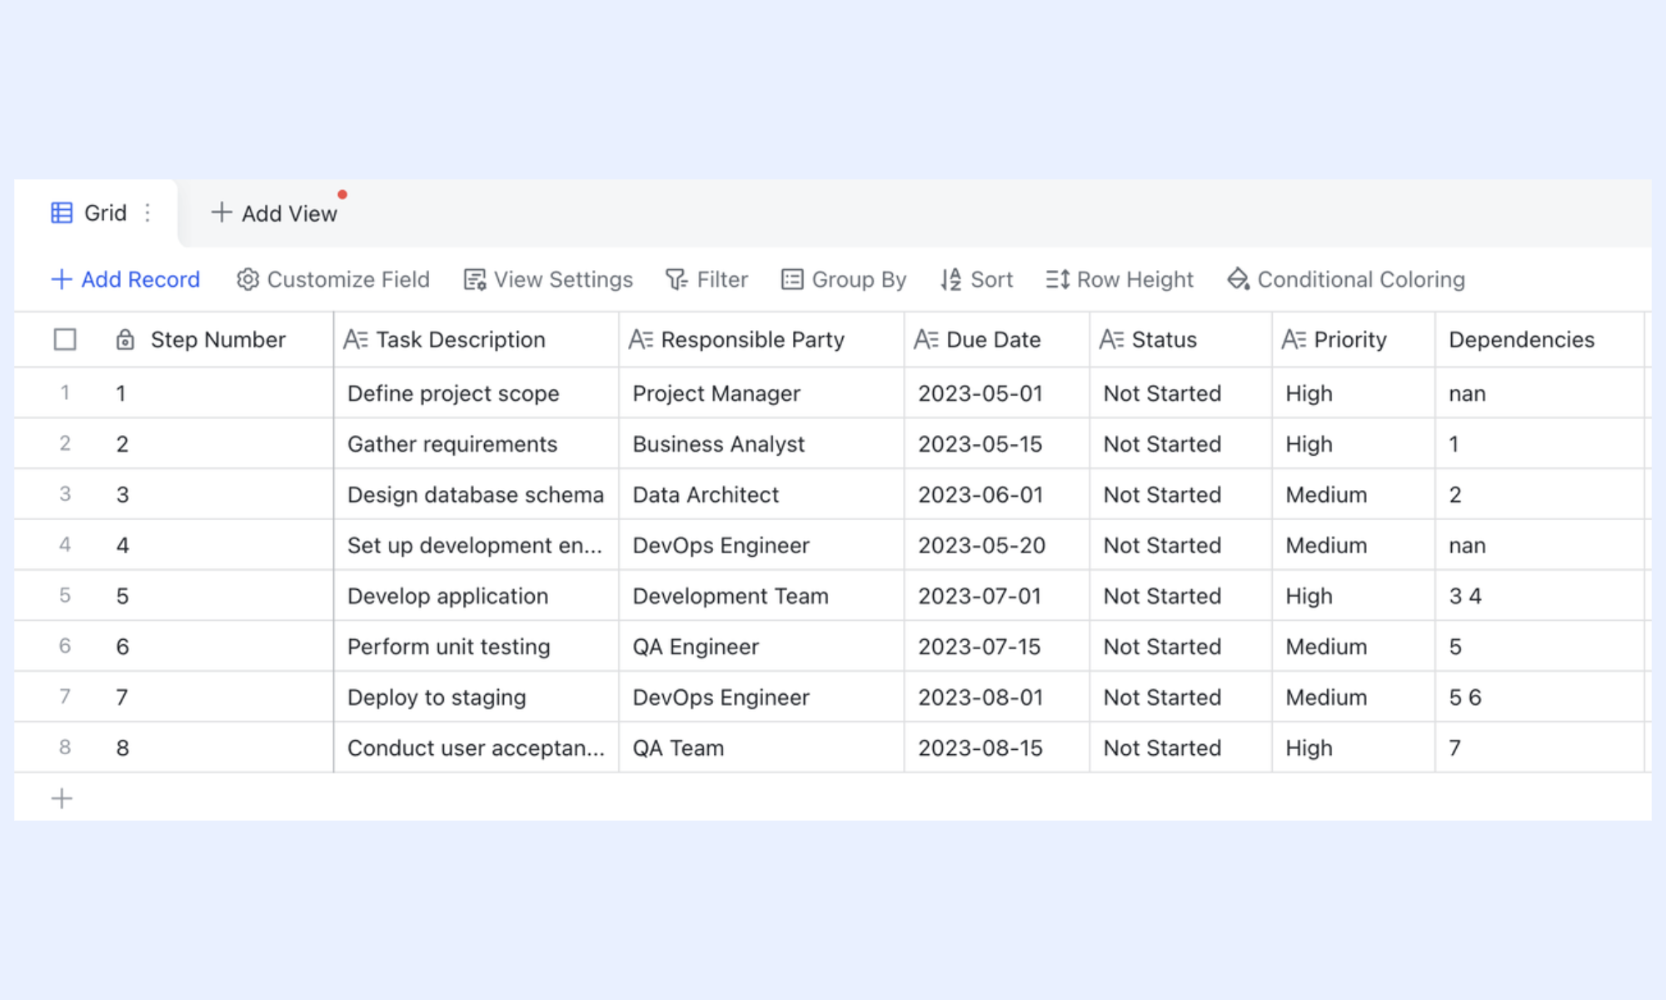Image resolution: width=1666 pixels, height=1000 pixels.
Task: Click the 'QA Team' cell
Action: (x=761, y=748)
